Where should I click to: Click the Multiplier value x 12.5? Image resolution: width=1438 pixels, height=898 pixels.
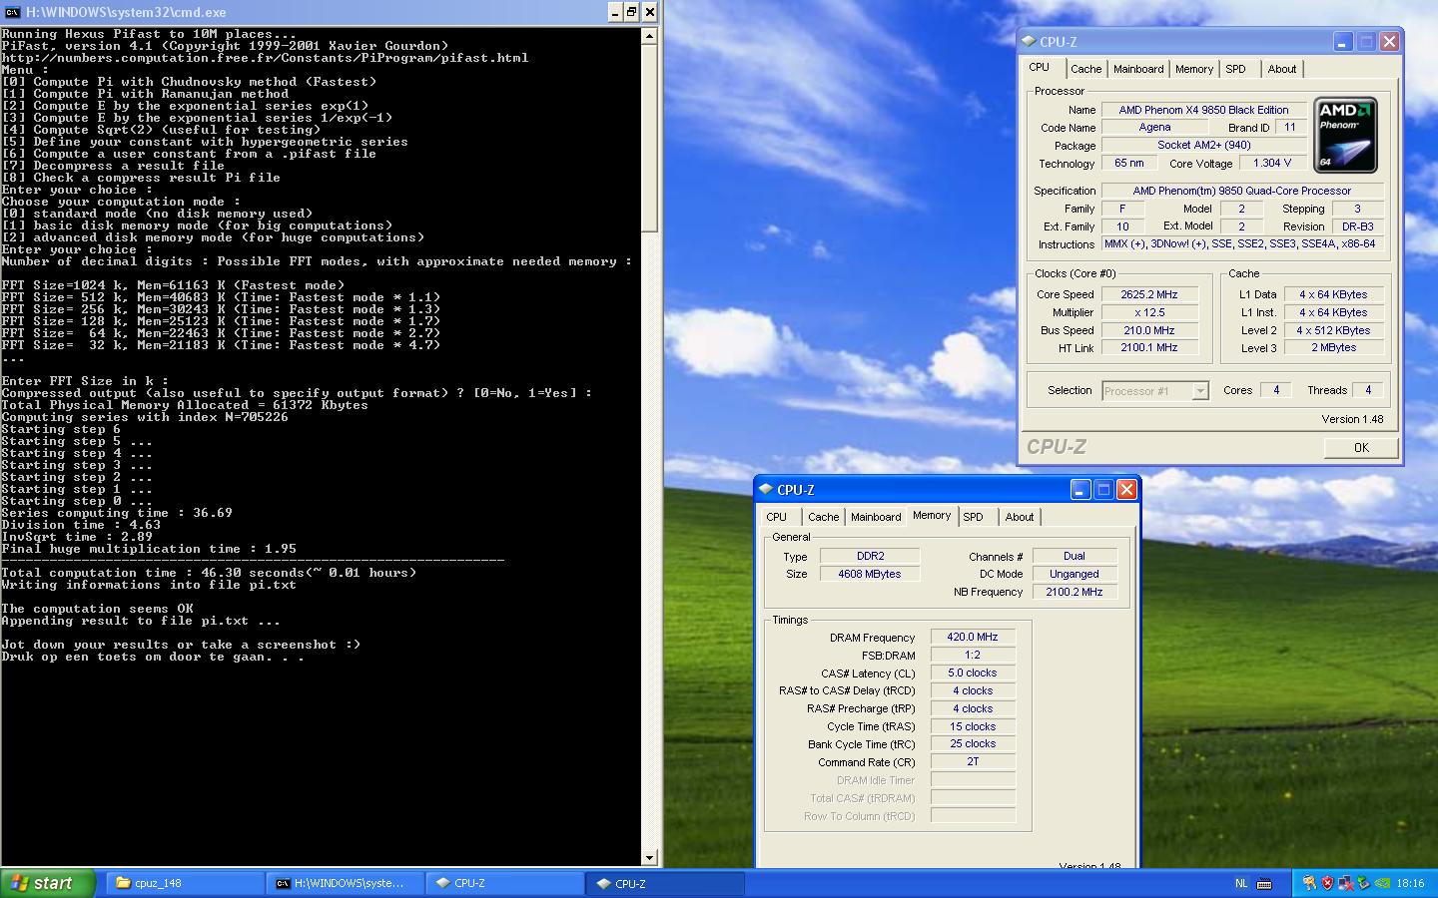pyautogui.click(x=1149, y=312)
